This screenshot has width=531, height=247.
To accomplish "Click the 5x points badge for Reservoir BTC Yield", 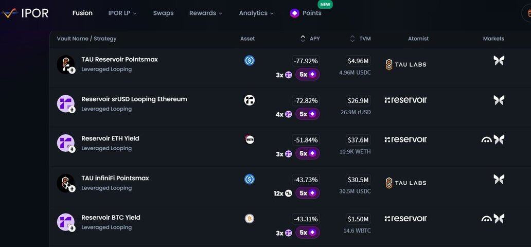I will 307,233.
